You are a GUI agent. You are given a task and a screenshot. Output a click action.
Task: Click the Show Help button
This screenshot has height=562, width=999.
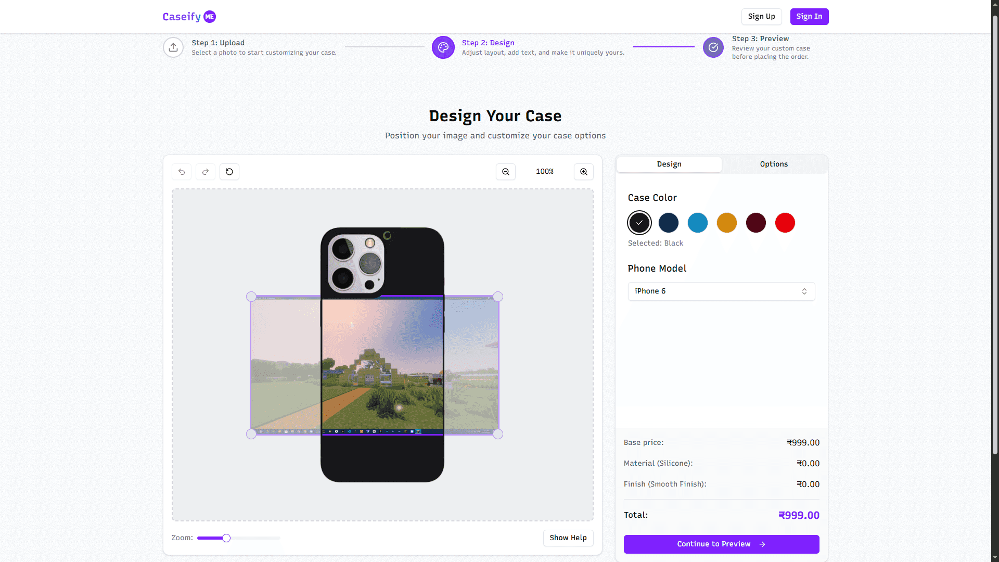tap(568, 538)
